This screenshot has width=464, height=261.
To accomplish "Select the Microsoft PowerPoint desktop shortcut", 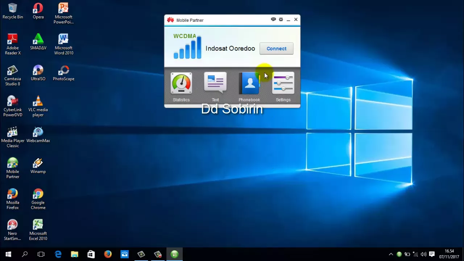I will [63, 14].
